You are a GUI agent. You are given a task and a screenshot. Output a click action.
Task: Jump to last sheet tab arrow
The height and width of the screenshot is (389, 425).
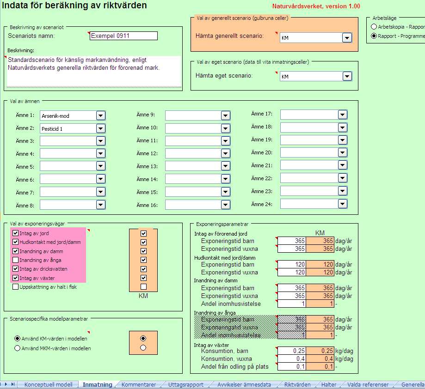click(x=13, y=384)
